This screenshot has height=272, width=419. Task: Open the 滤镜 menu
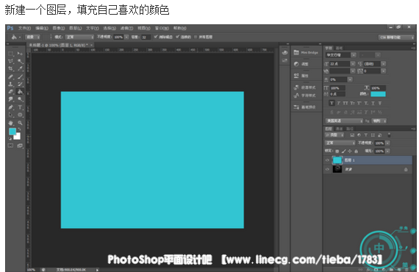126,28
